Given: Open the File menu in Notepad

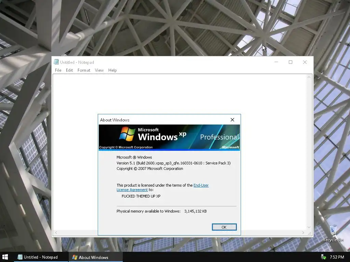Looking at the screenshot, I should pyautogui.click(x=58, y=70).
